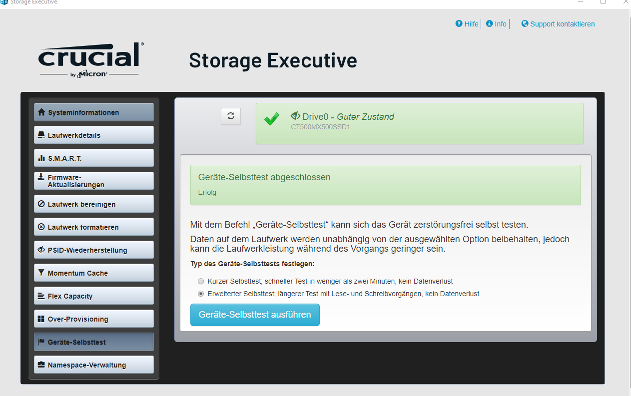Open the Namespace-Verwaltung section
This screenshot has height=396, width=631.
(94, 365)
